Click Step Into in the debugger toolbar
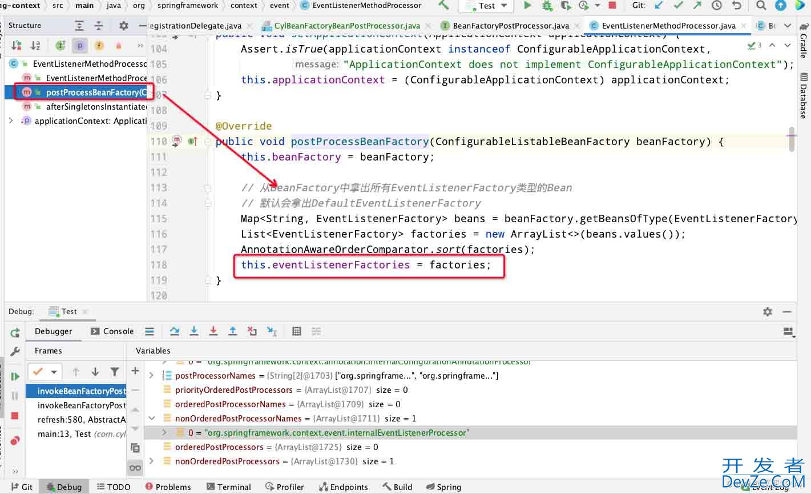The height and width of the screenshot is (494, 811). [x=194, y=331]
